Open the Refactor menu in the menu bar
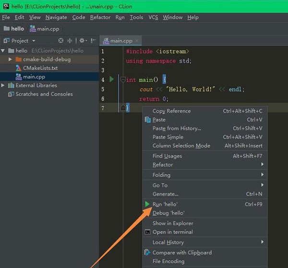The image size is (288, 268). click(x=100, y=17)
